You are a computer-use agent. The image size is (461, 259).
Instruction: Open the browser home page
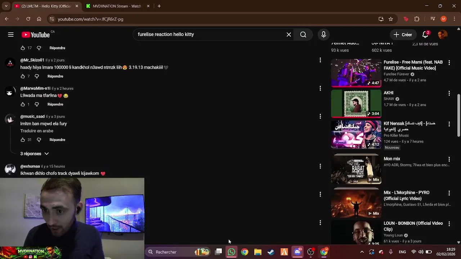[x=39, y=19]
